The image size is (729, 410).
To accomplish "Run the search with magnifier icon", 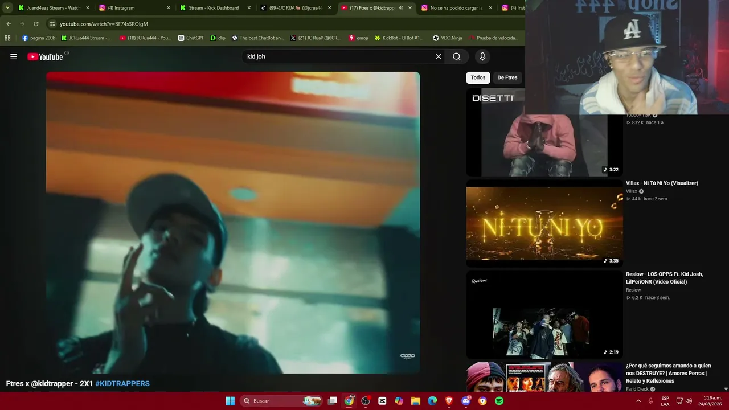I will pyautogui.click(x=457, y=56).
